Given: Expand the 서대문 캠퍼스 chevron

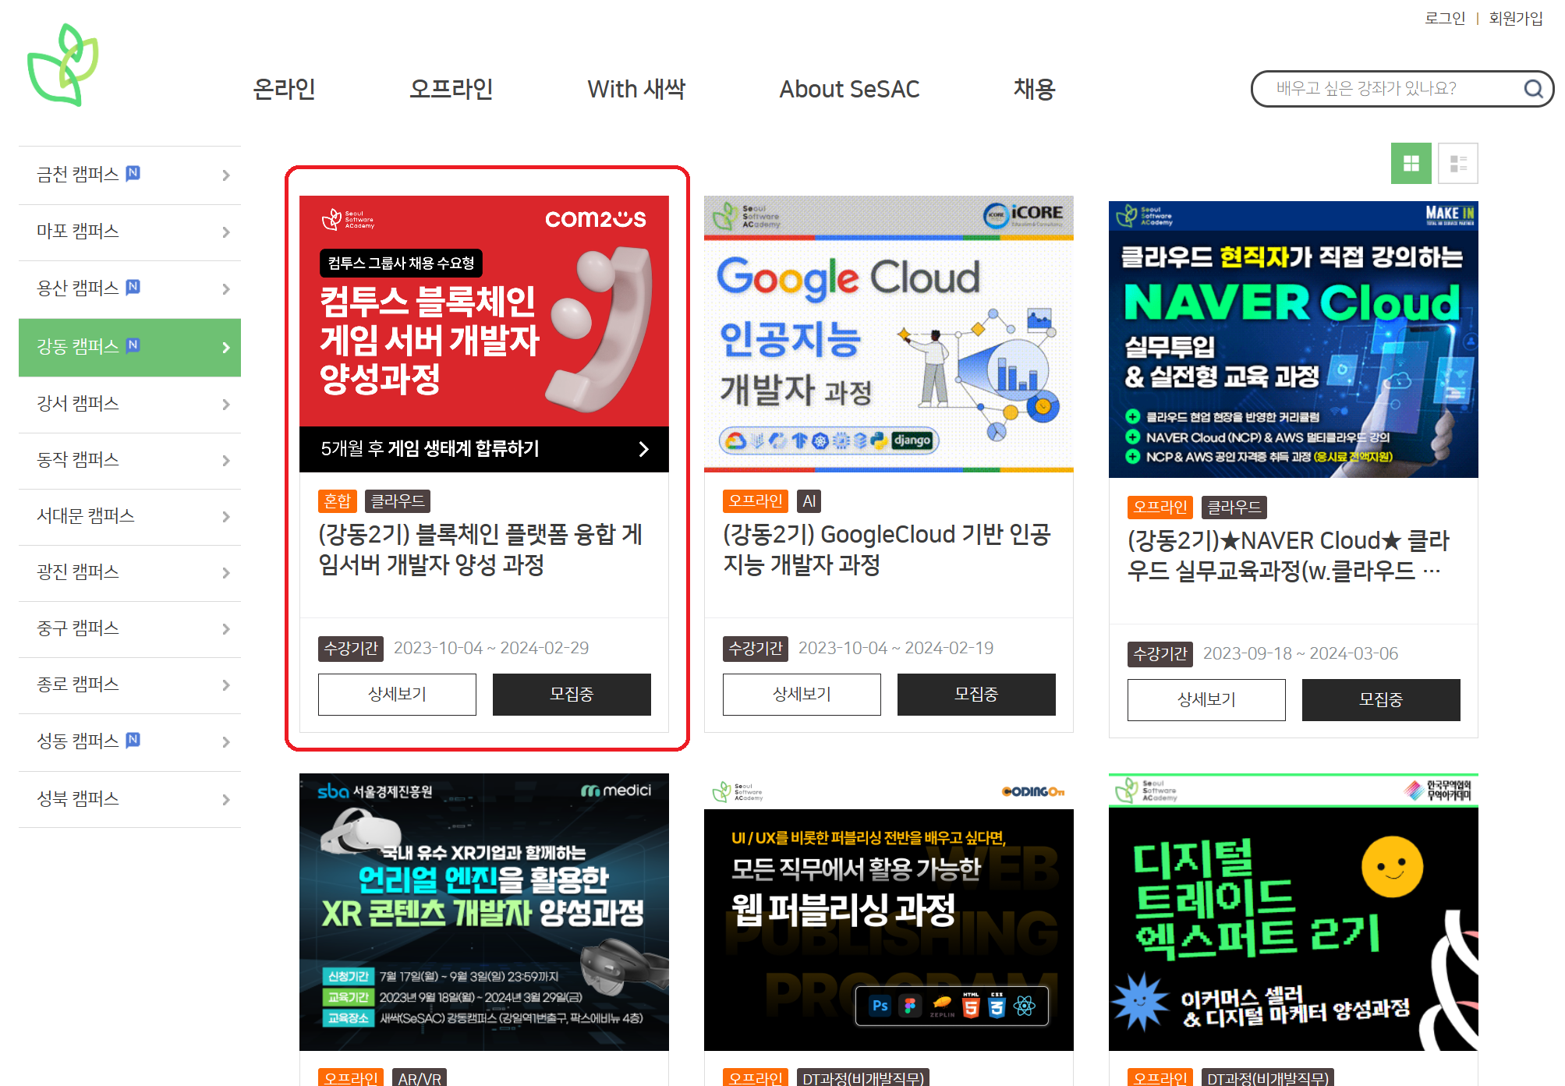Looking at the screenshot, I should [x=226, y=517].
